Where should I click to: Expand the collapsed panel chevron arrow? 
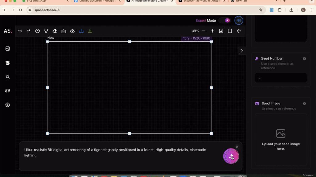[242, 51]
